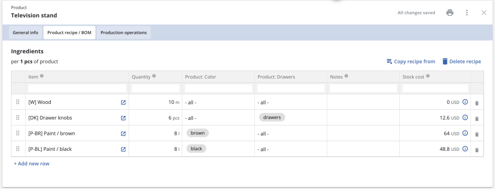Click the 48.8 USD stock cost value
This screenshot has height=189, width=495.
(x=450, y=149)
